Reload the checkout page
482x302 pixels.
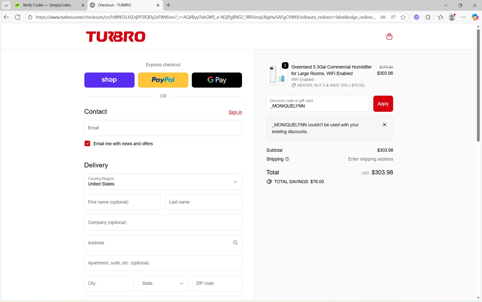tap(18, 17)
